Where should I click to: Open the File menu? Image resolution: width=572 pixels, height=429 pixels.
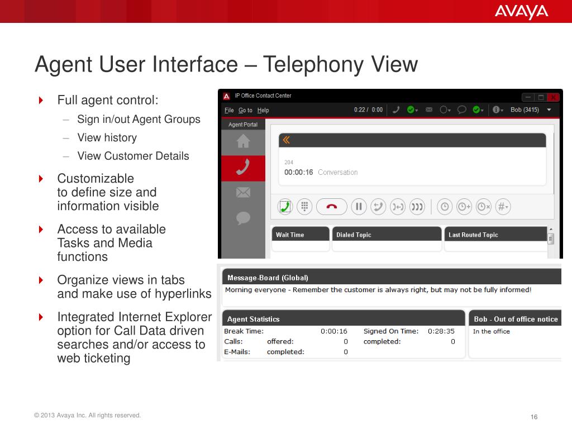229,110
